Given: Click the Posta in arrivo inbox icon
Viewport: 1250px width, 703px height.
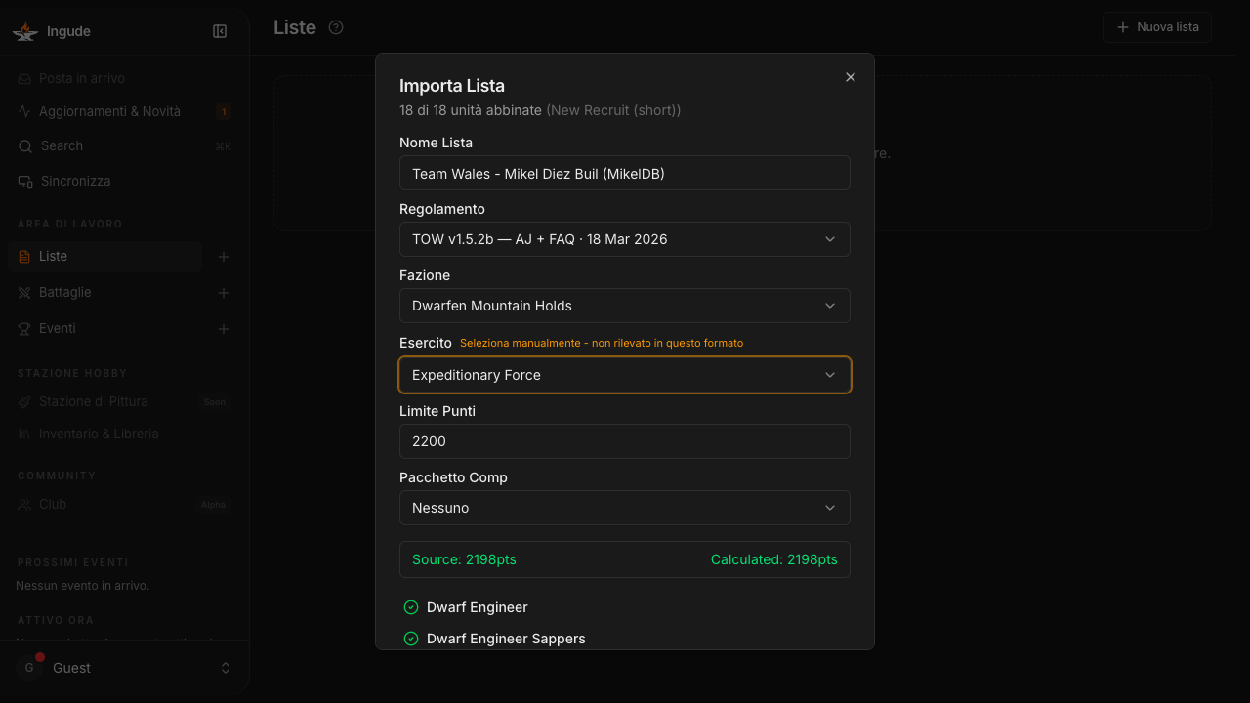Looking at the screenshot, I should click(x=25, y=79).
